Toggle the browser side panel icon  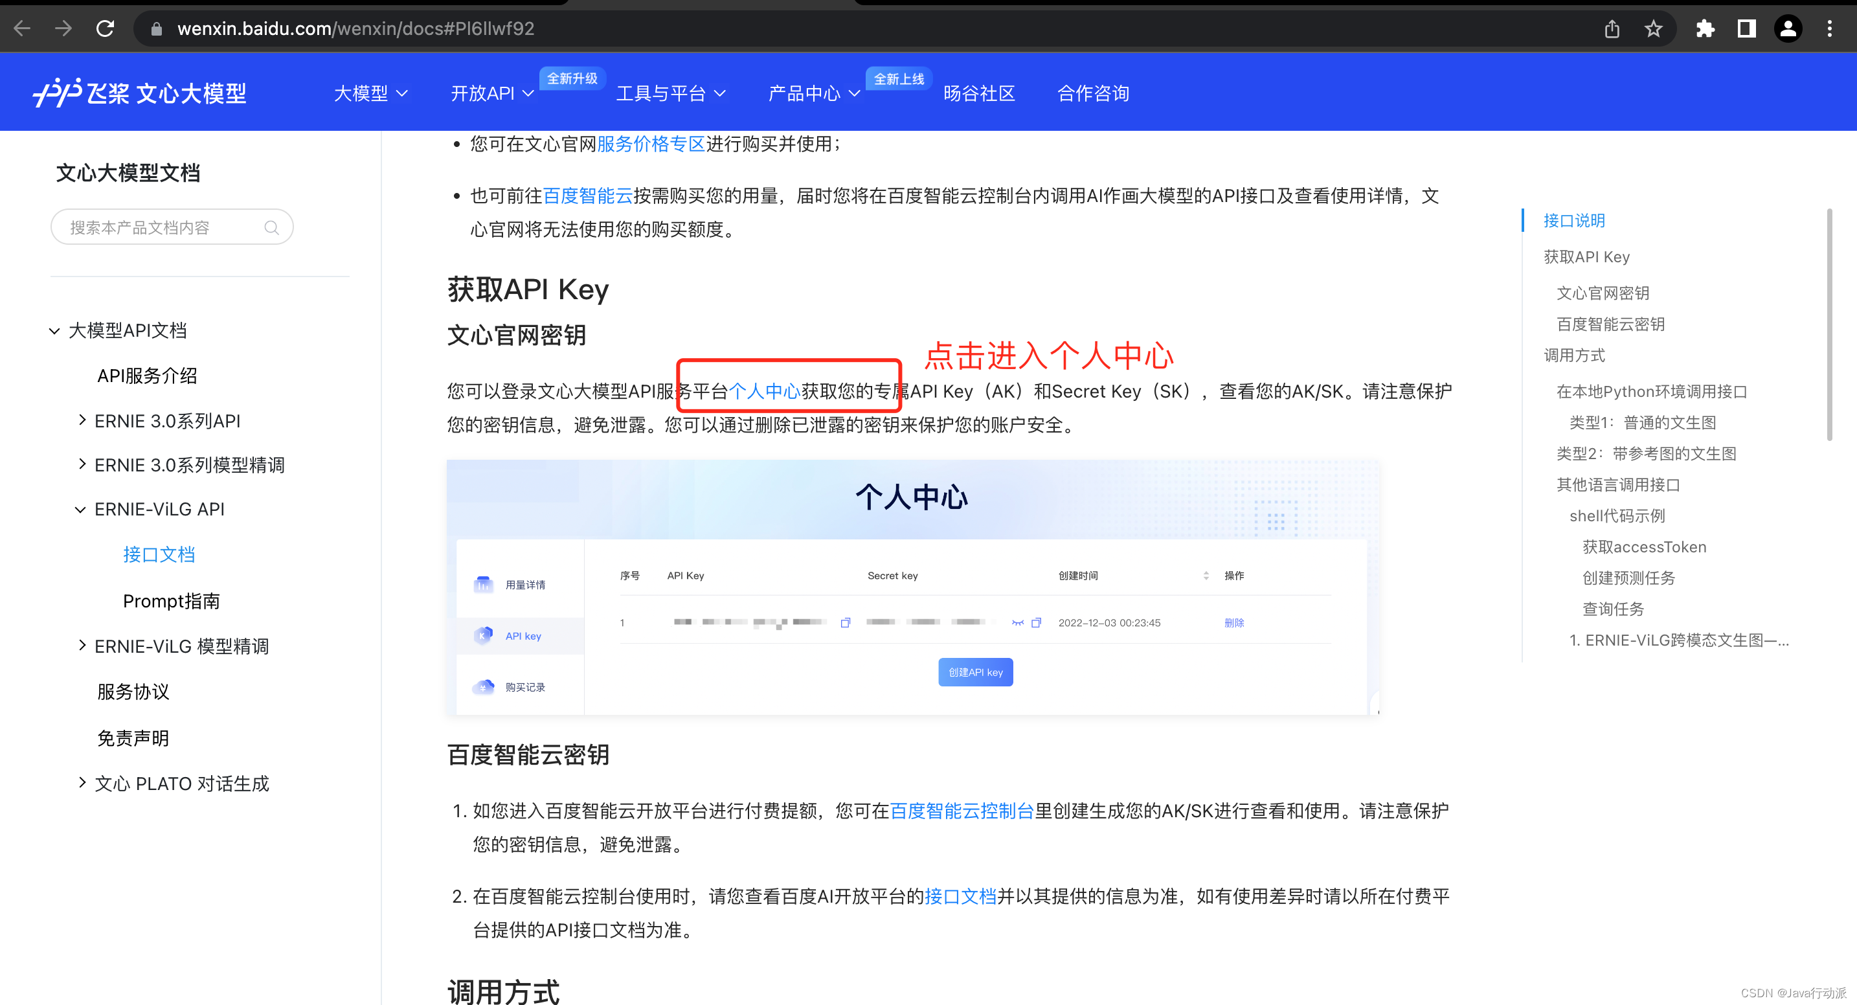(1746, 29)
